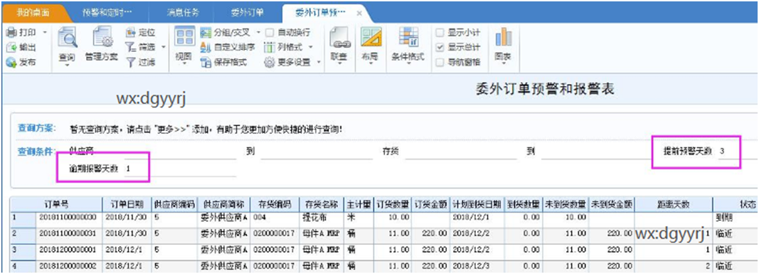Select order cell 20181100000031
Screen dimensions: 759x274
tap(68, 234)
